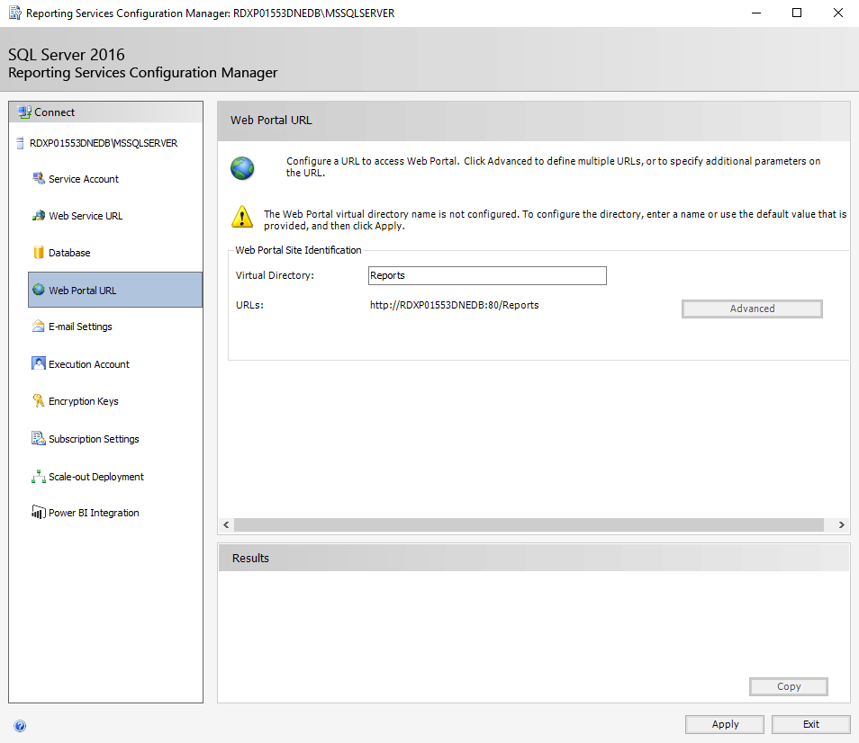Click the Connect computer icon
859x743 pixels.
(24, 112)
